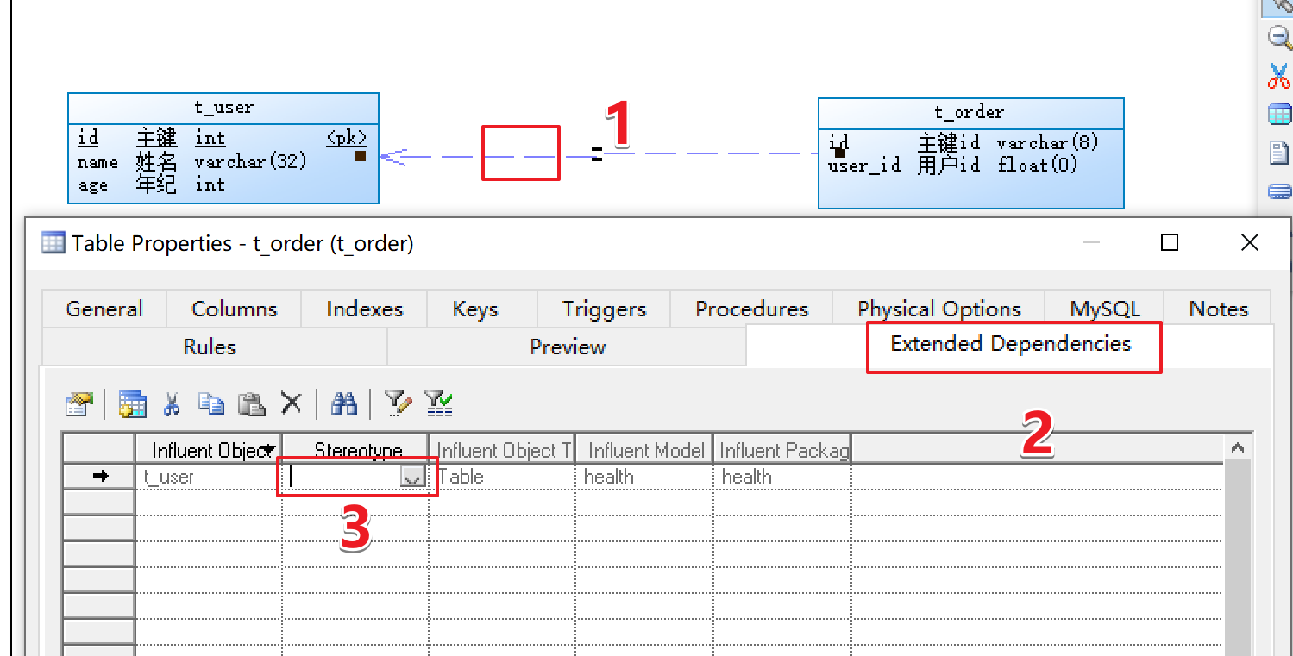Insert a new dependency row

pyautogui.click(x=132, y=403)
